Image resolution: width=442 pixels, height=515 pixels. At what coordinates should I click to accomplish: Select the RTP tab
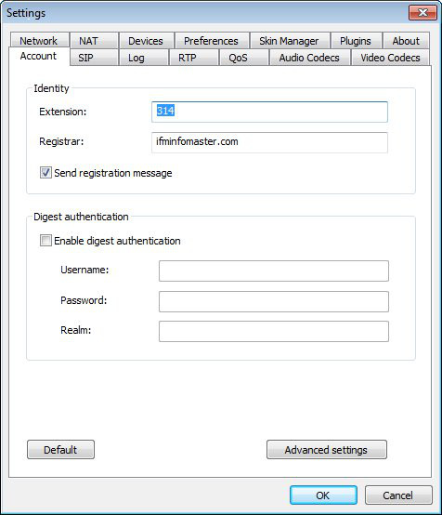click(194, 58)
